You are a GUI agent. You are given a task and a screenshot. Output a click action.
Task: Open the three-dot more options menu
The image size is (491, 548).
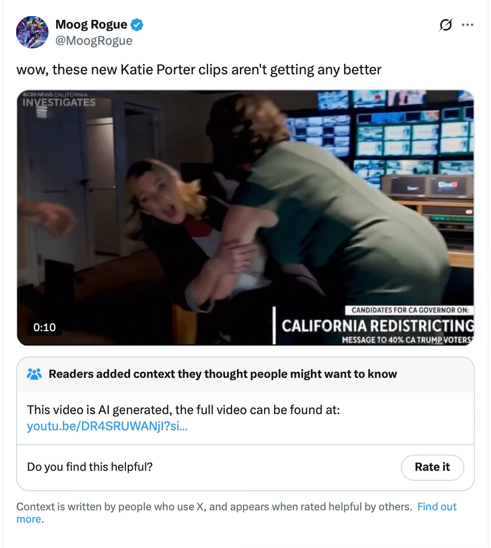468,25
